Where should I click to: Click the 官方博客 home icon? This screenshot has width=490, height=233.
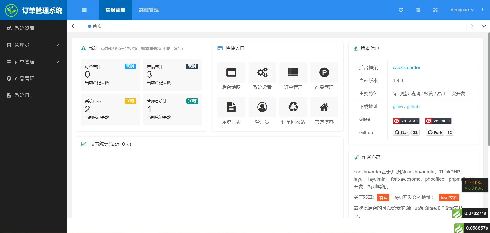(x=324, y=107)
